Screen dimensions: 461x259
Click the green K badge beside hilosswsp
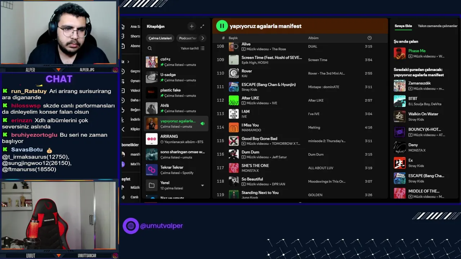[x=5, y=106]
